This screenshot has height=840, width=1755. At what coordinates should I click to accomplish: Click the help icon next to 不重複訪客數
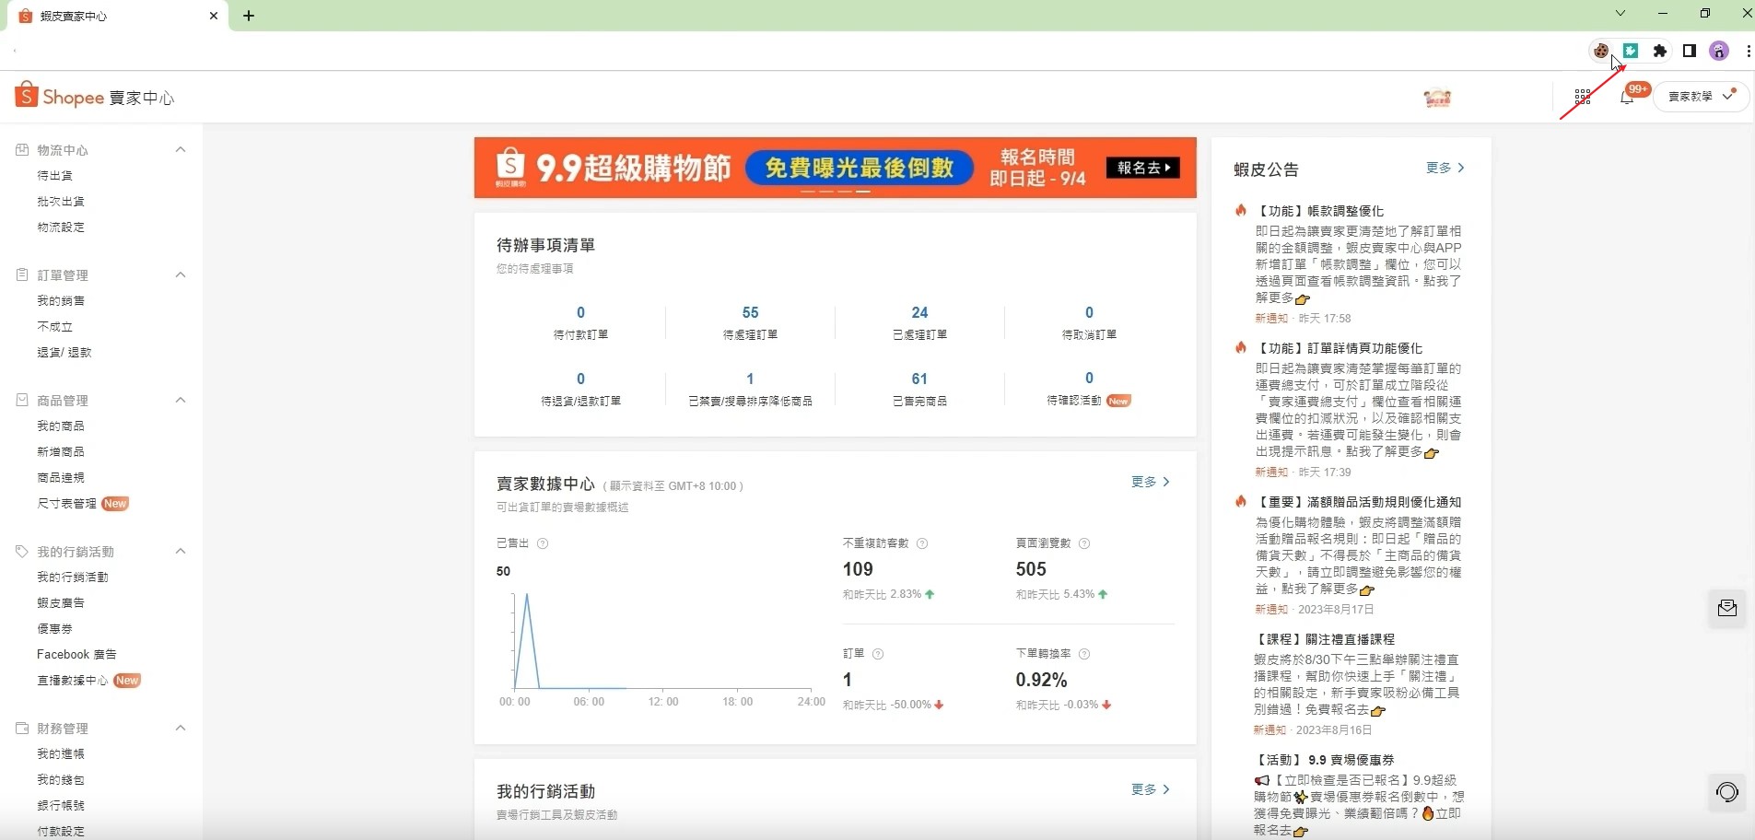tap(922, 543)
